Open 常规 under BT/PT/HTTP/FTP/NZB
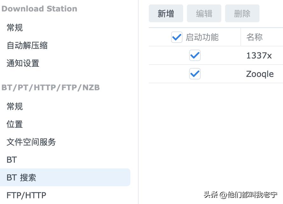 [x=15, y=106]
